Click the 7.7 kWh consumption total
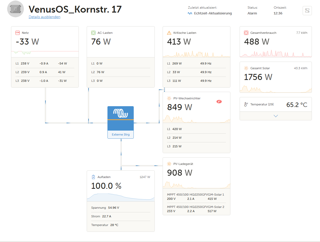Screen dimensions: 320x242 302,33
